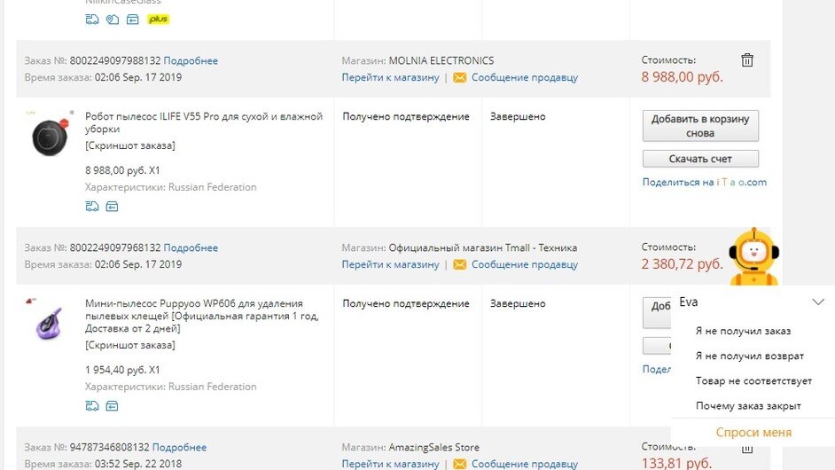
Task: Open 'Перейти к магазину' for Tmall Техника
Action: [390, 265]
